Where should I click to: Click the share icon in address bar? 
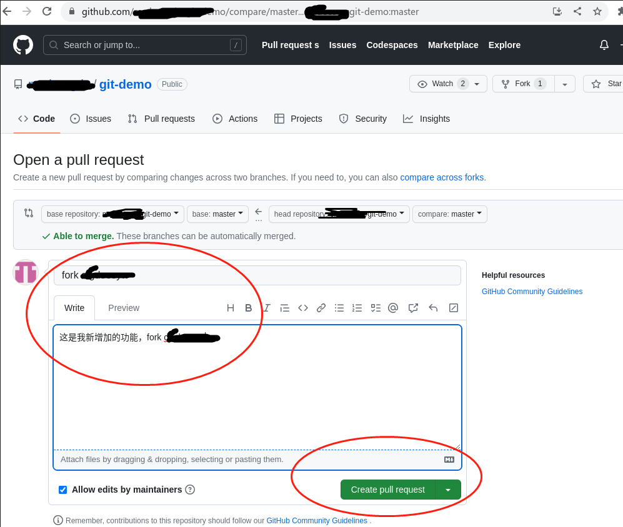pos(577,11)
